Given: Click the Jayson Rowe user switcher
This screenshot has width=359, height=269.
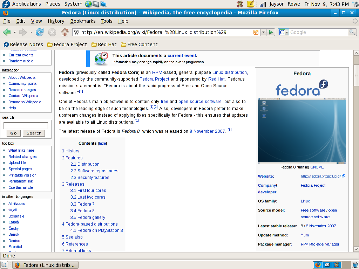Looking at the screenshot, I should click(x=285, y=4).
